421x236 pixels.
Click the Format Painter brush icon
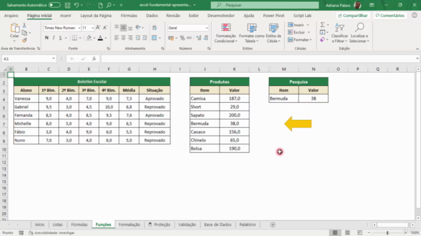24,40
